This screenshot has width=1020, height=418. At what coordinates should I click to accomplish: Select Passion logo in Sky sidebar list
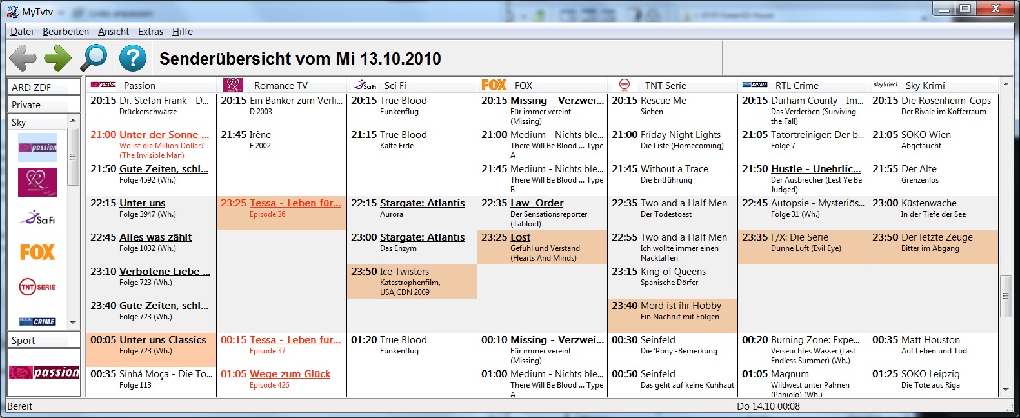(x=37, y=147)
